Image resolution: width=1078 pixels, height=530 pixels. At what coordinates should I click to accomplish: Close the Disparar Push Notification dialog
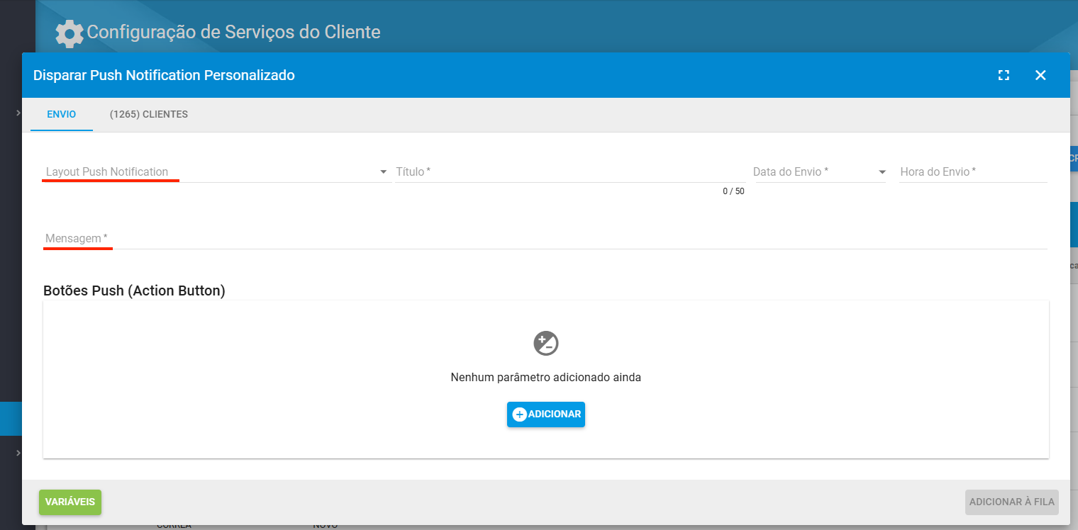(1040, 75)
